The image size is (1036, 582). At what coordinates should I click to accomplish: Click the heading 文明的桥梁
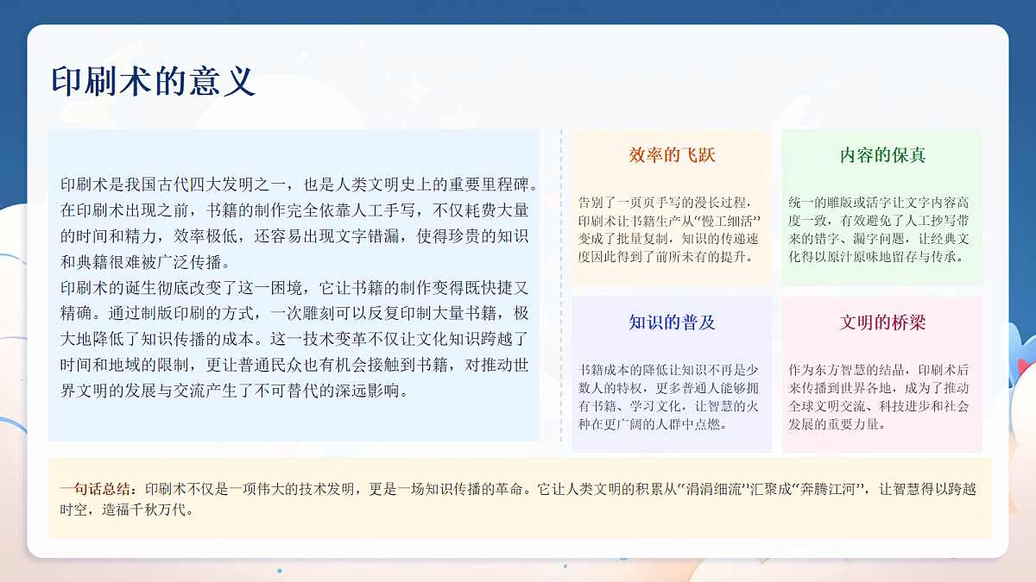coord(882,323)
